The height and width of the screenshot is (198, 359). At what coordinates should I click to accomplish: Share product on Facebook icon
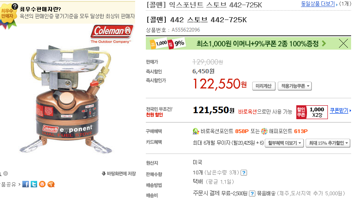pos(26,184)
